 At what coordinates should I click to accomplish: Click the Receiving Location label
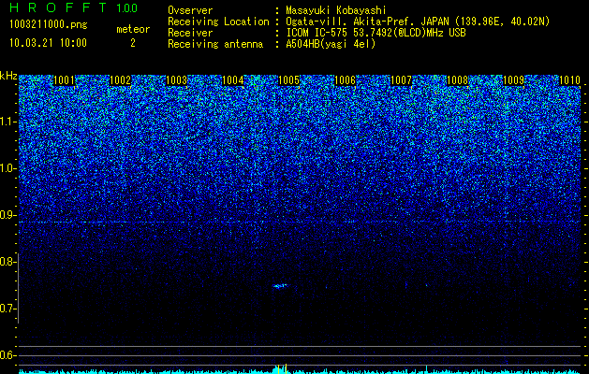[x=218, y=22]
